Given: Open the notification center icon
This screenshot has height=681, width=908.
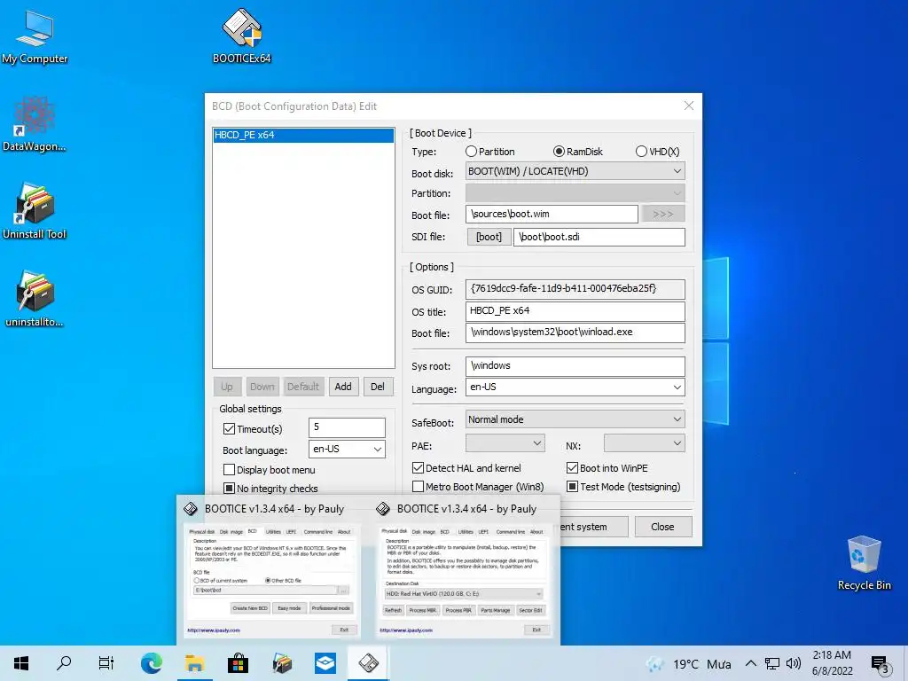Looking at the screenshot, I should pos(880,663).
